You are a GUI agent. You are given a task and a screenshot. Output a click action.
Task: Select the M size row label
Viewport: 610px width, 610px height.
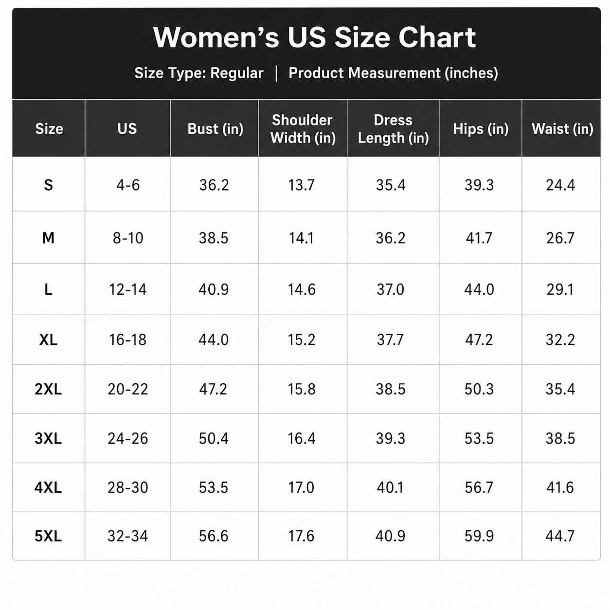48,238
